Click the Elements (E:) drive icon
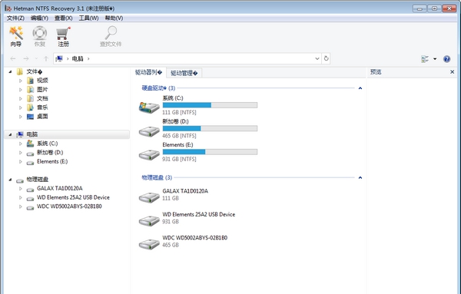This screenshot has height=294, width=461. click(149, 154)
